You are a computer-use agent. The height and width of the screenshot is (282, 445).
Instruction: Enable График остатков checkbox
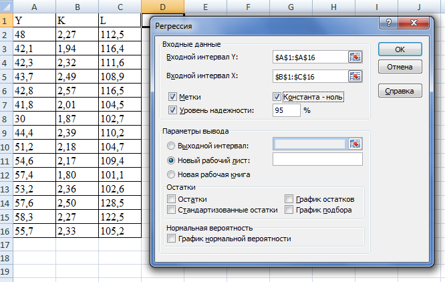coord(289,199)
